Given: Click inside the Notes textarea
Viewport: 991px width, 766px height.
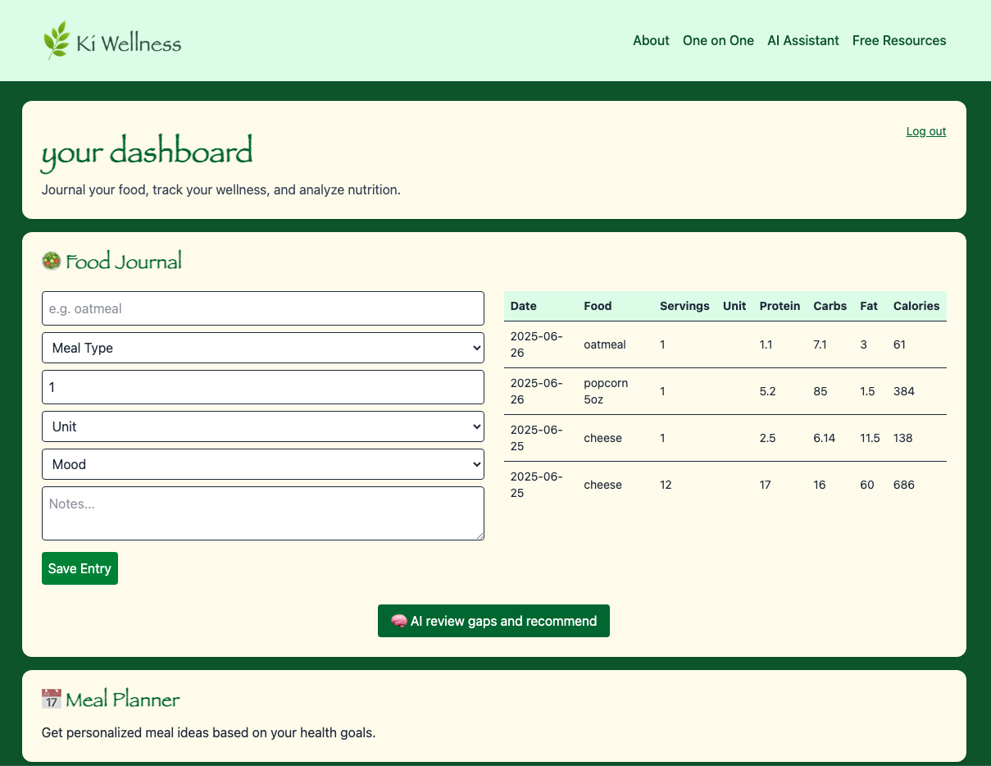Looking at the screenshot, I should (x=262, y=513).
